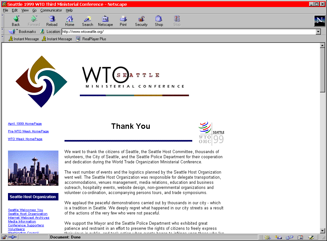Expand the Location URL dropdown arrow

318,32
